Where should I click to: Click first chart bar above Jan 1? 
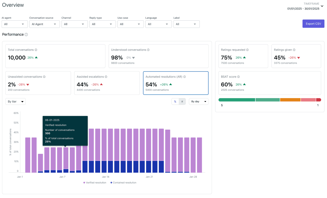[x=28, y=155]
